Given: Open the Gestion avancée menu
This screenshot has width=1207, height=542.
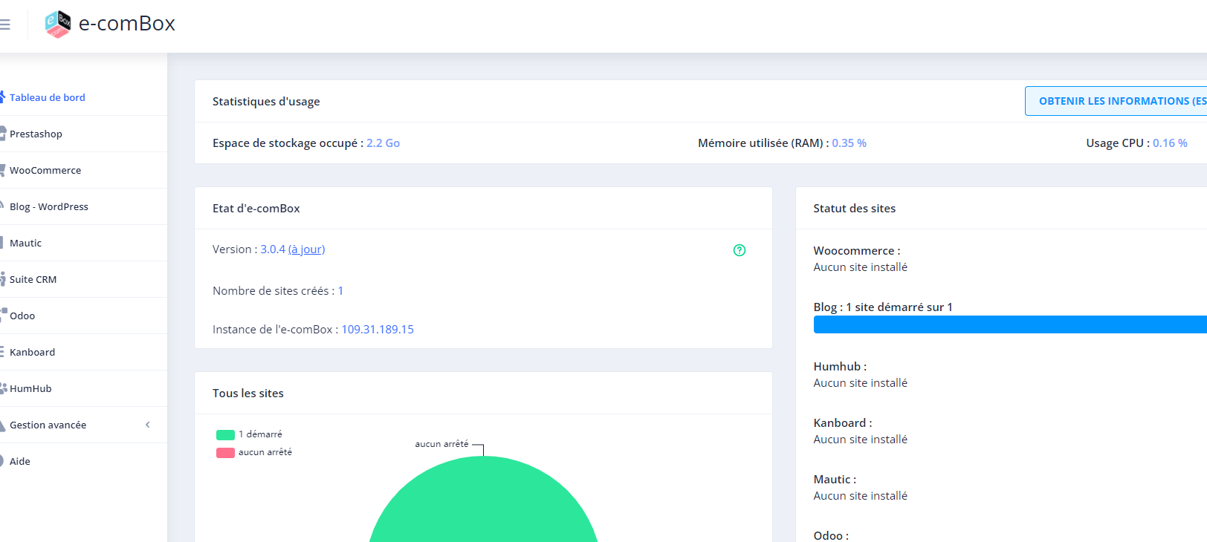Looking at the screenshot, I should (x=48, y=425).
